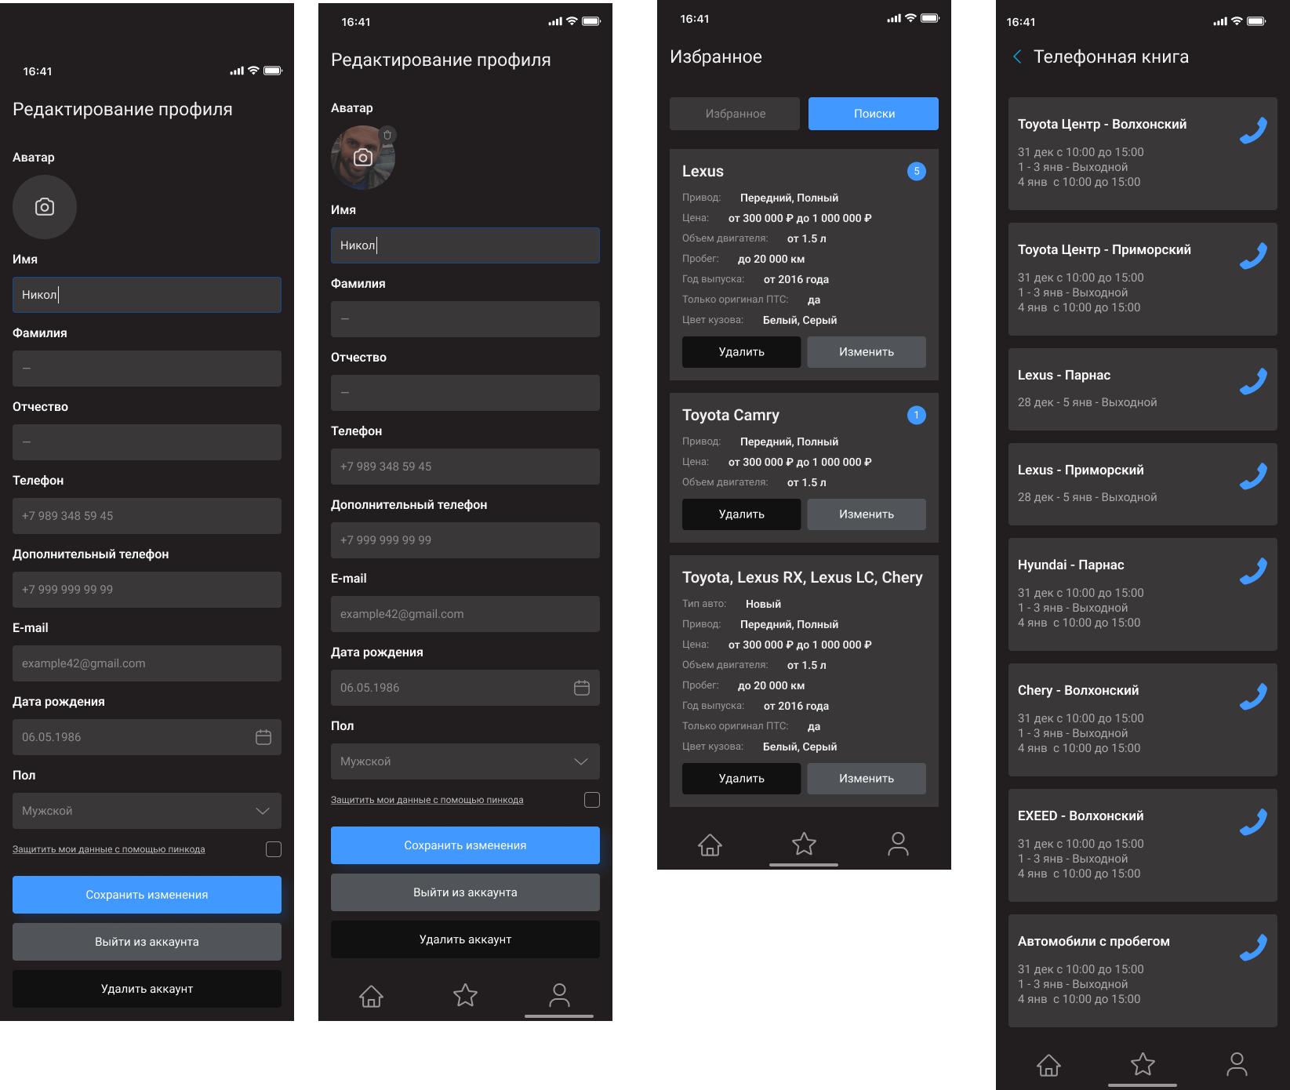This screenshot has width=1290, height=1090.
Task: Switch to the Поиски tab
Action: click(x=874, y=114)
